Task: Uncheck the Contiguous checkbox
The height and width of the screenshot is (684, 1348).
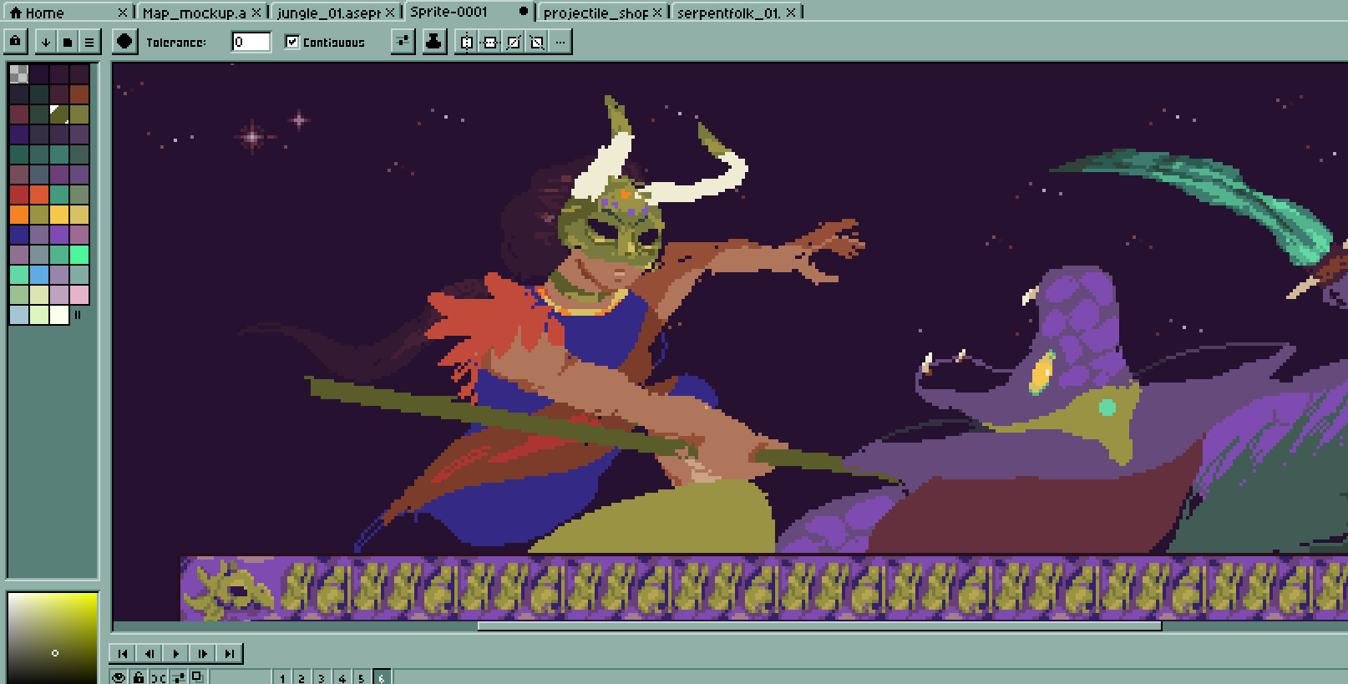Action: tap(292, 42)
